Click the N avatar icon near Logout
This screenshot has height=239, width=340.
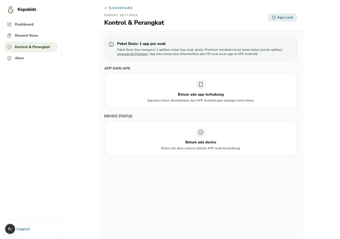(10, 229)
